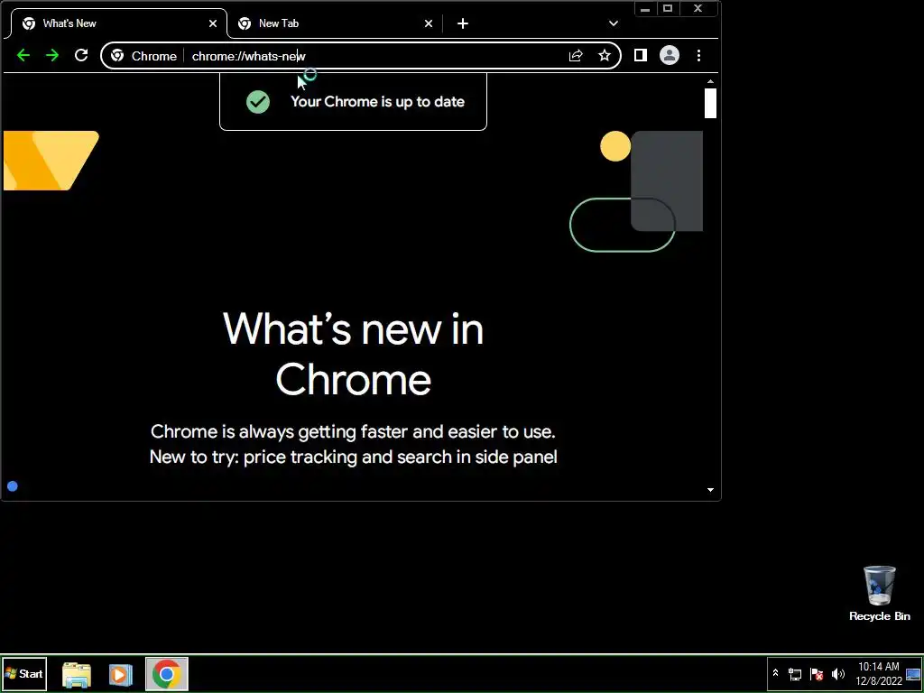This screenshot has width=924, height=693.
Task: Go forward using the green forward arrow
Action: click(x=52, y=55)
